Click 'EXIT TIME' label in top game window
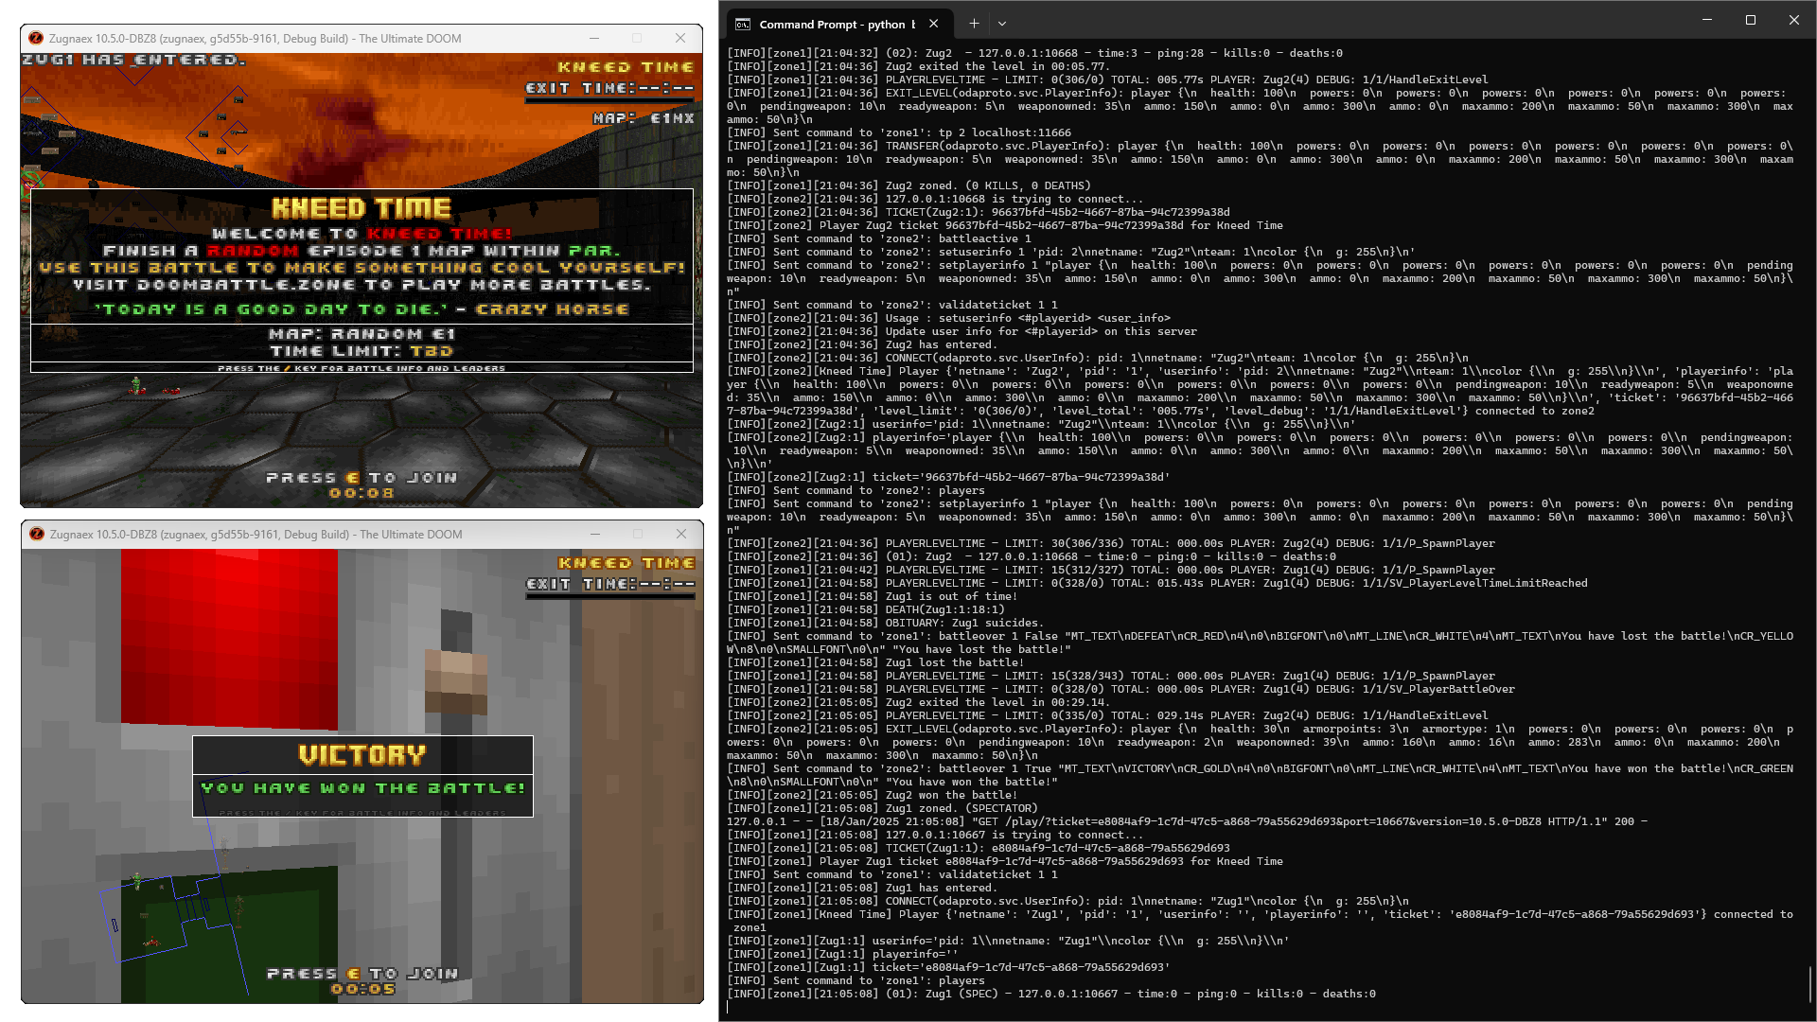1817x1022 pixels. click(x=609, y=88)
